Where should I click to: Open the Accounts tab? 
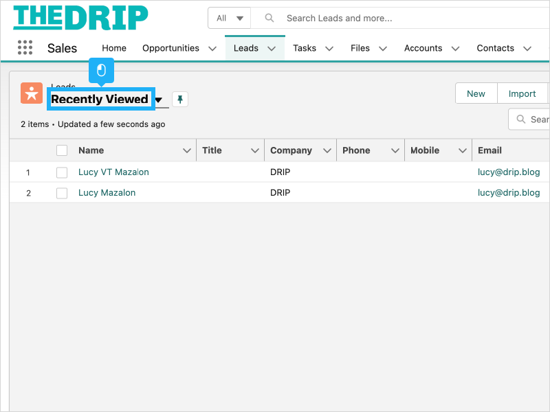(423, 48)
